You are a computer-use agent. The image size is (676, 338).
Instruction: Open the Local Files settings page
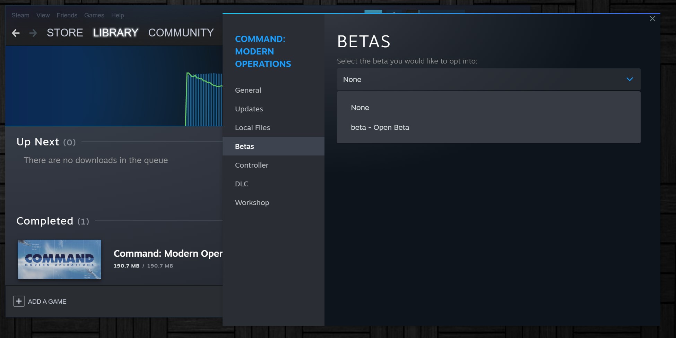[274, 128]
